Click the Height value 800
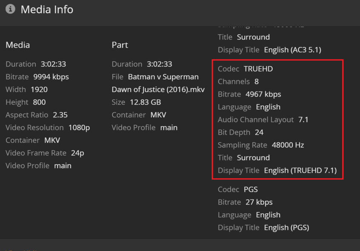360x251 pixels. pos(39,102)
